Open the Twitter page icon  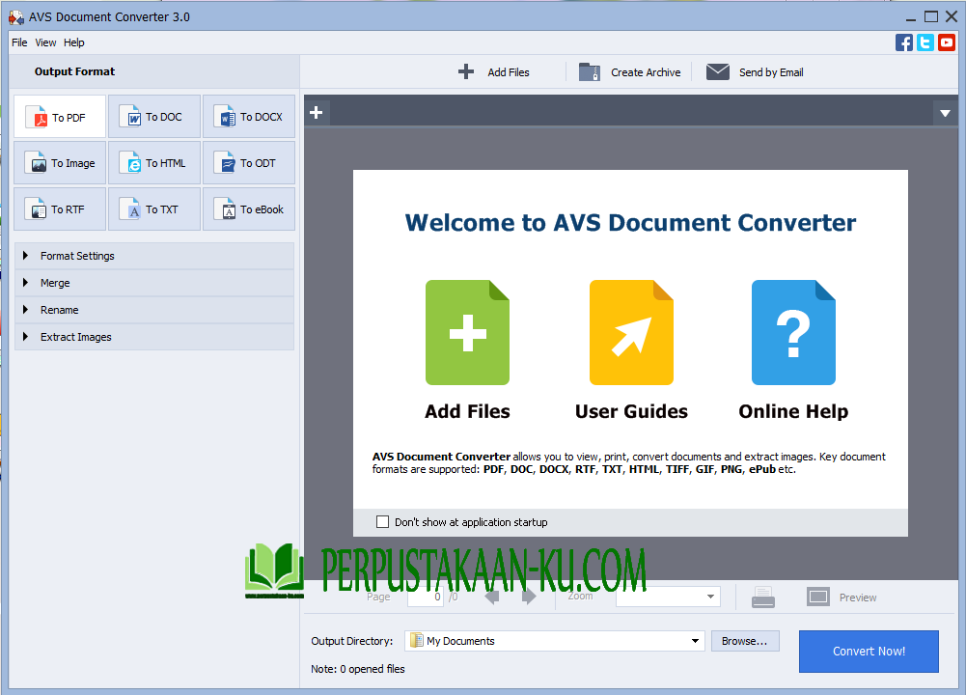click(925, 42)
